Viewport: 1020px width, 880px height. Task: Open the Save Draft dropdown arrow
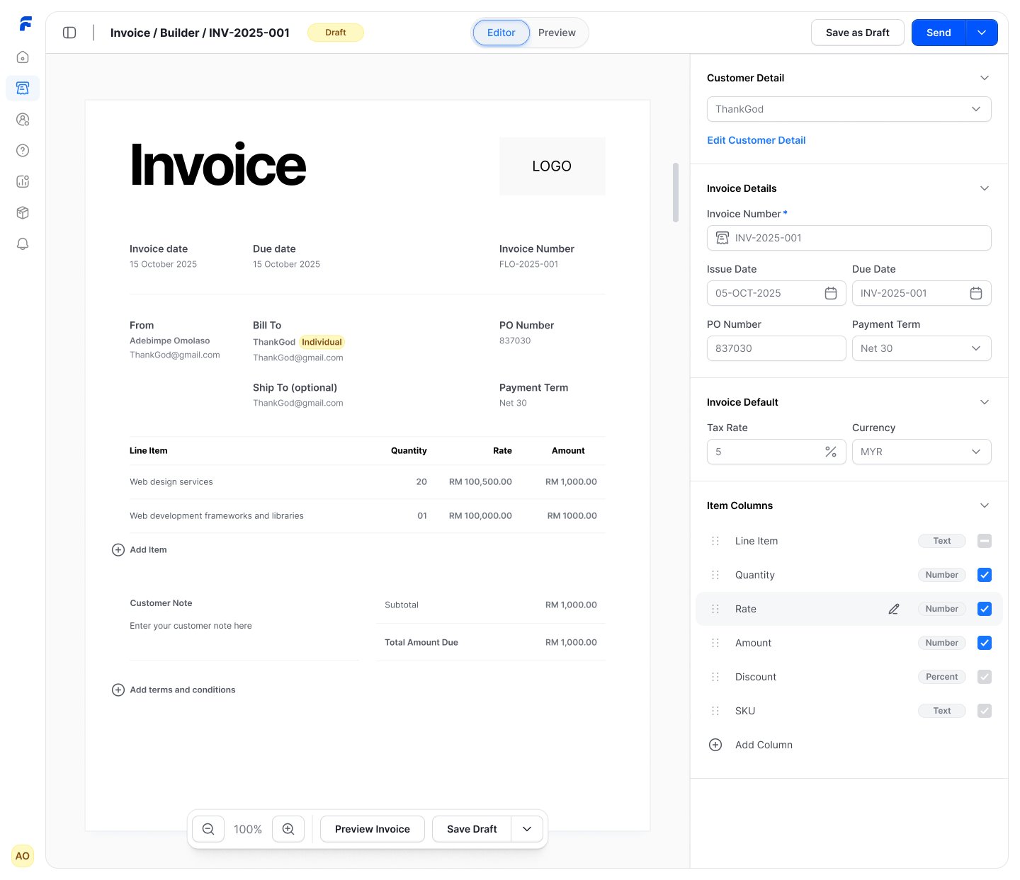pyautogui.click(x=527, y=829)
